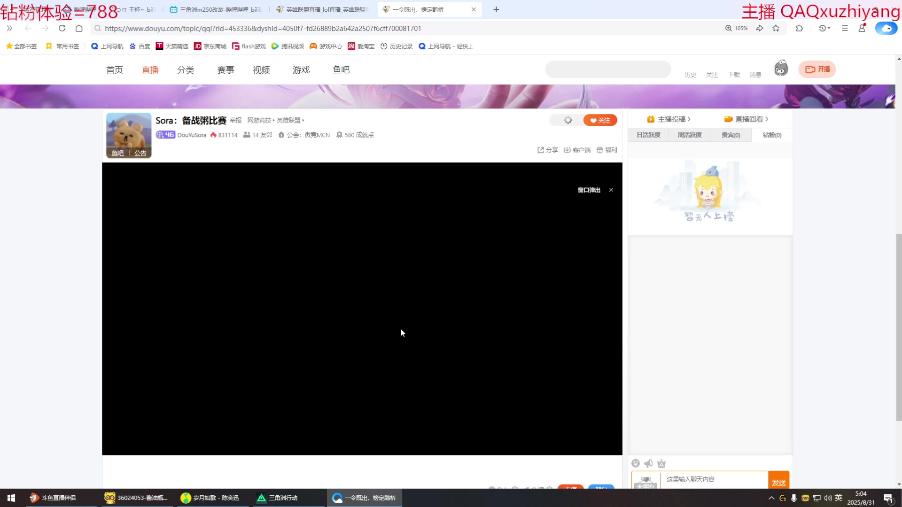The image size is (902, 507).
Task: Open the emoji picker in chat
Action: (636, 463)
